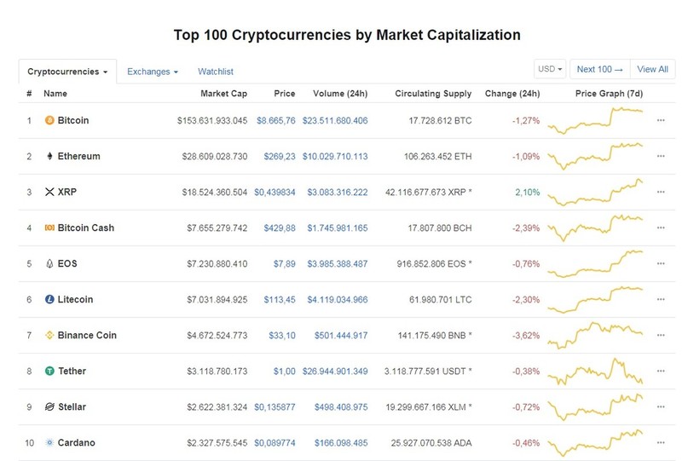
Task: Switch to the Watchlist tab
Action: pyautogui.click(x=216, y=72)
